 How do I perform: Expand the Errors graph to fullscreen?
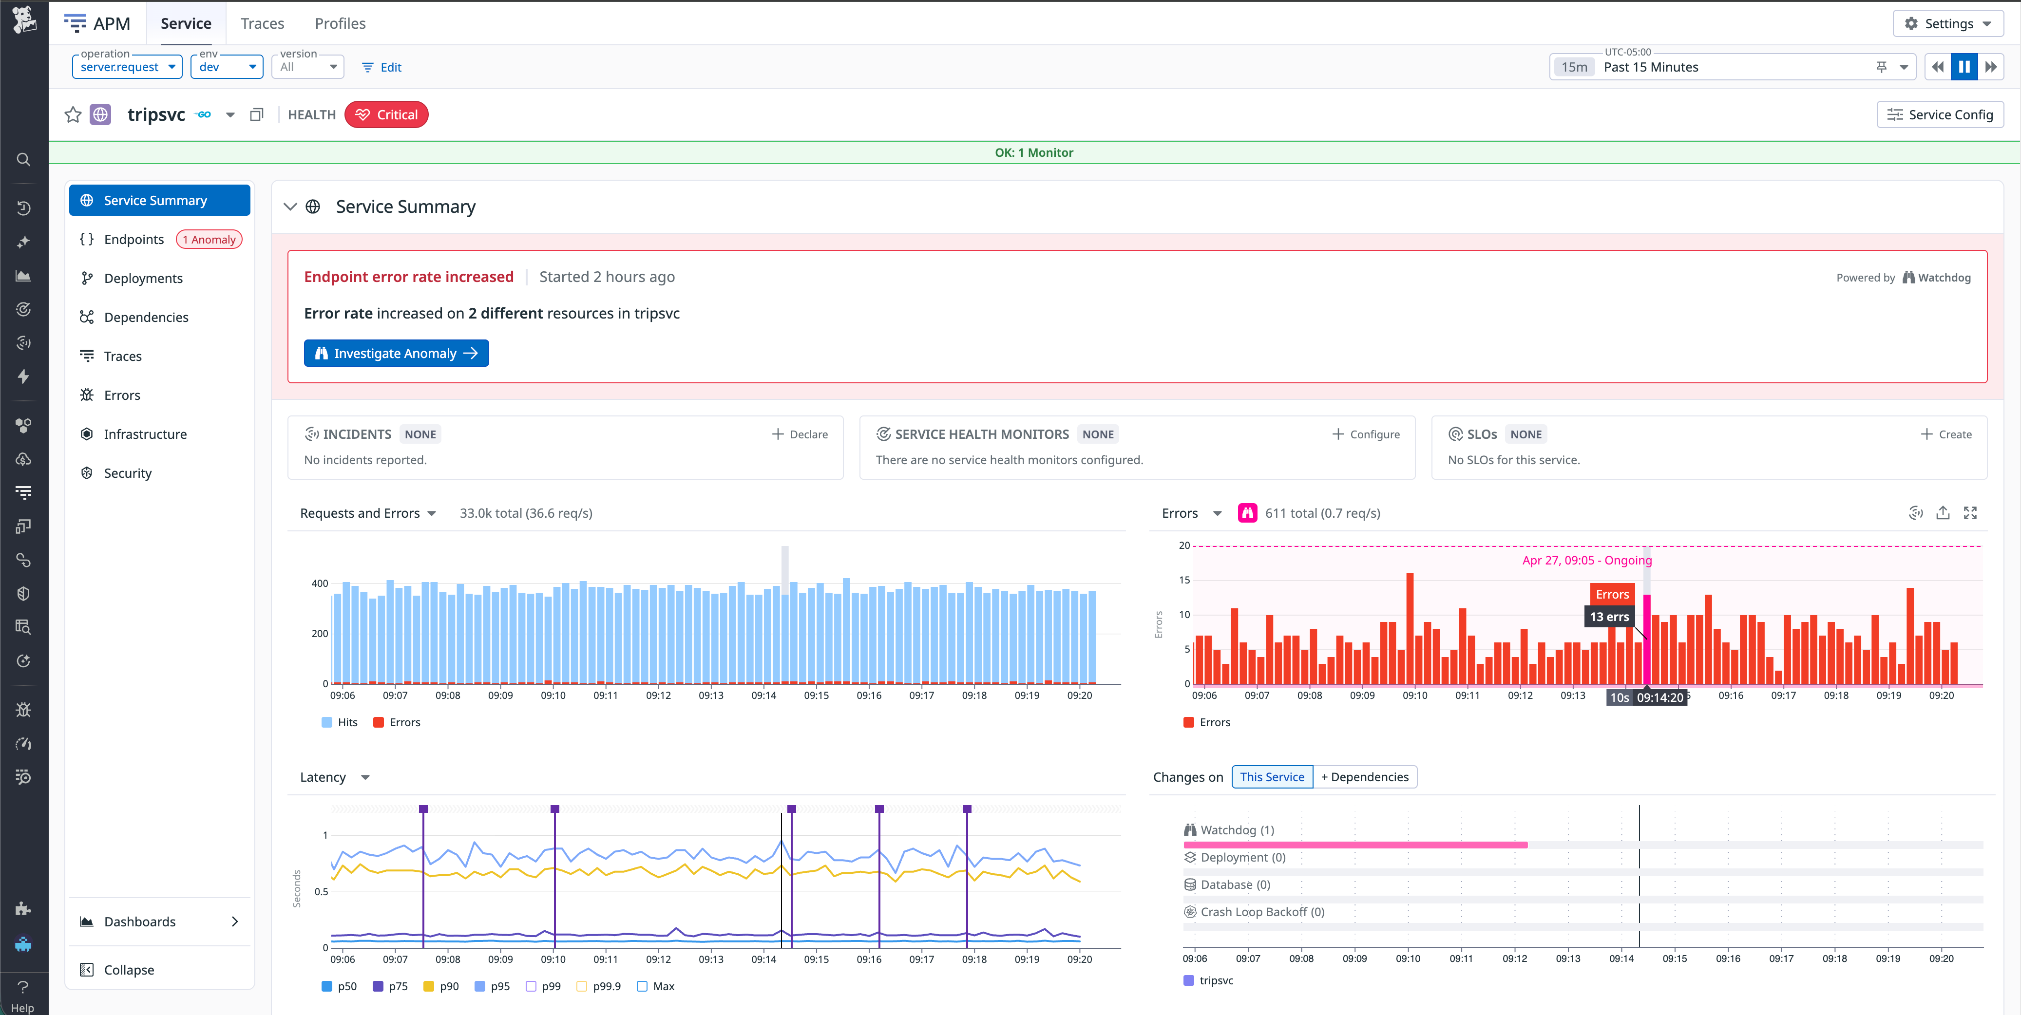(1970, 513)
